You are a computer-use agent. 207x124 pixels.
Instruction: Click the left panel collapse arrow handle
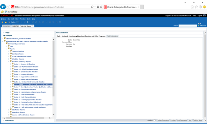click(55, 76)
